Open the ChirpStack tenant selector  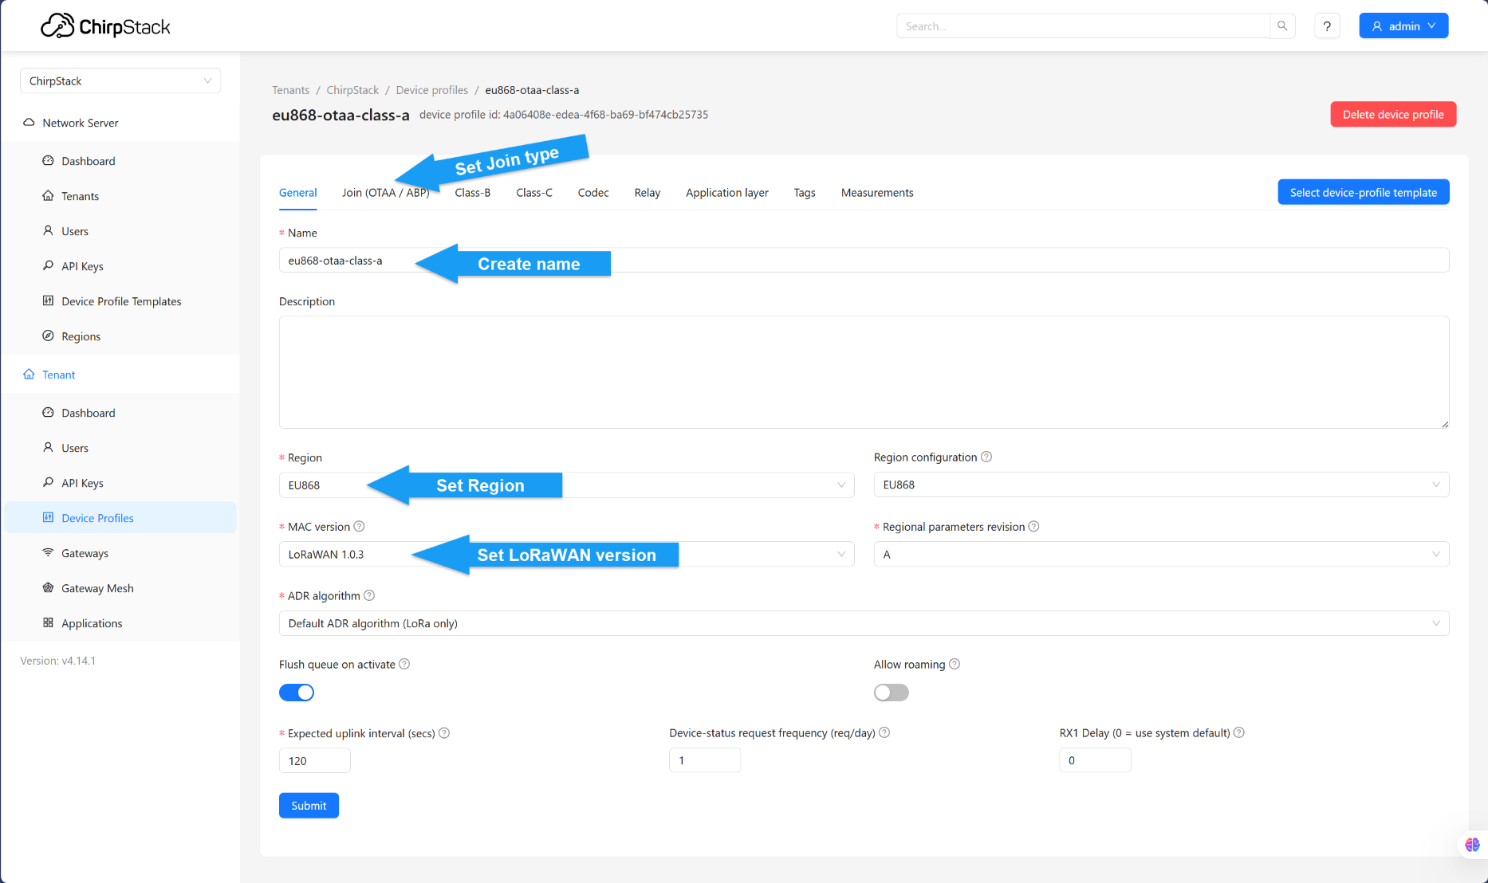[x=120, y=80]
